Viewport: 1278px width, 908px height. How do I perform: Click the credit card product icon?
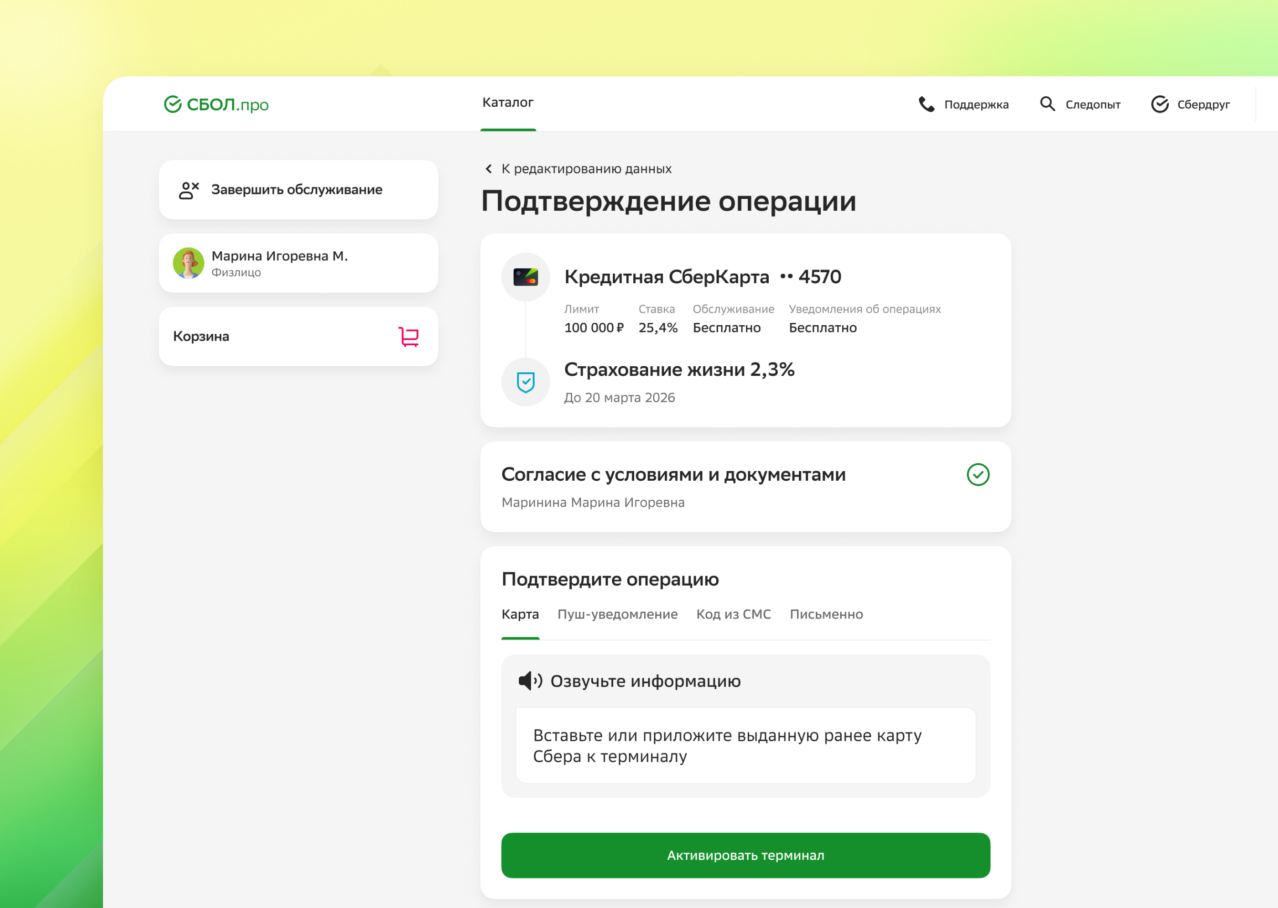point(526,278)
